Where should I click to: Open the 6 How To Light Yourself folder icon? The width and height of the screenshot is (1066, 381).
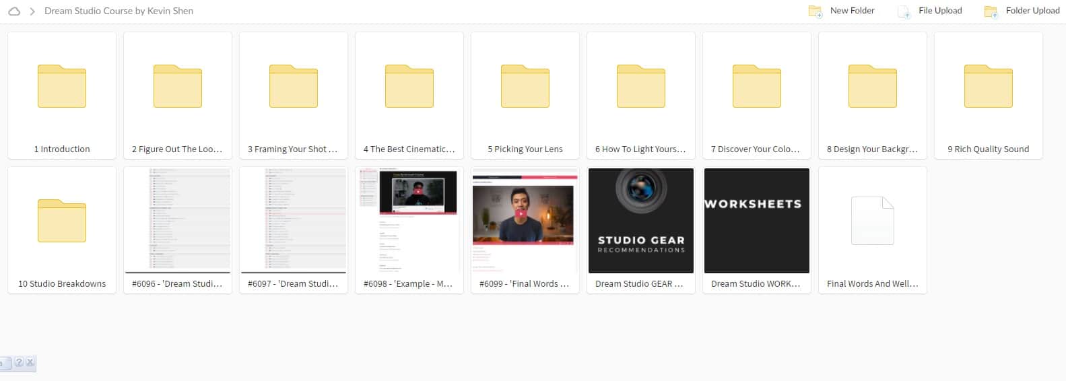[641, 86]
